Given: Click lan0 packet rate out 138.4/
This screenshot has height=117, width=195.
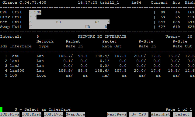Looking at the screenshot, I should pos(102,56).
